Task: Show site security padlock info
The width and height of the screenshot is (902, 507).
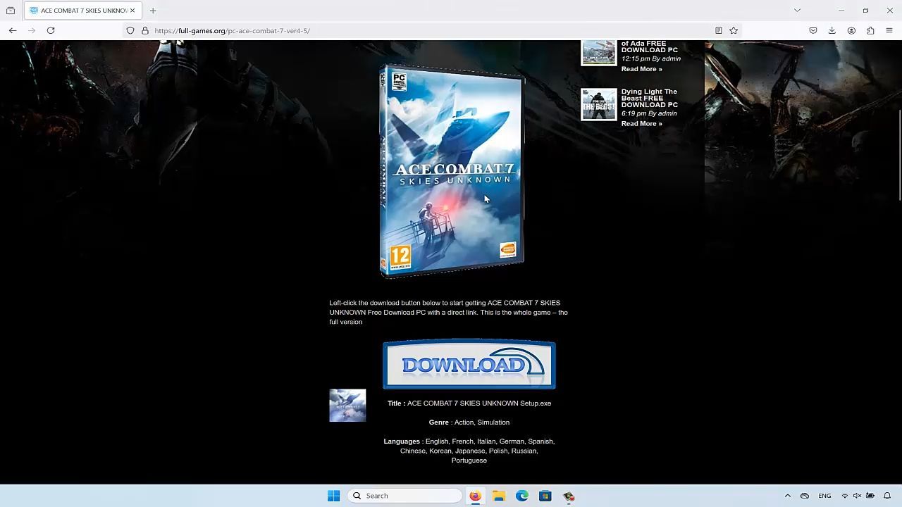Action: [x=145, y=30]
